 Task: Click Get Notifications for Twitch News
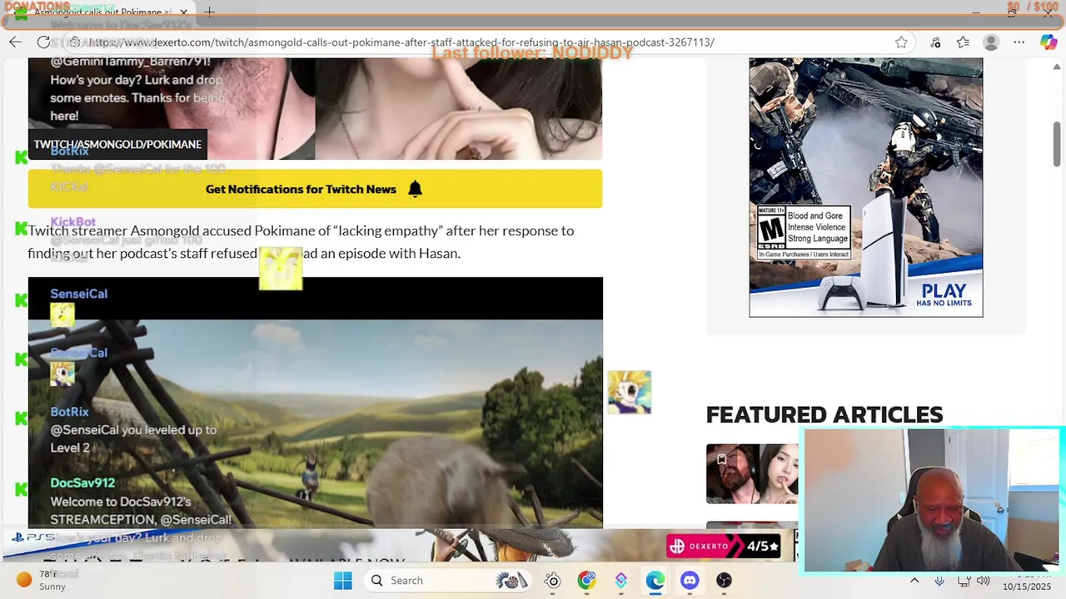coord(315,189)
